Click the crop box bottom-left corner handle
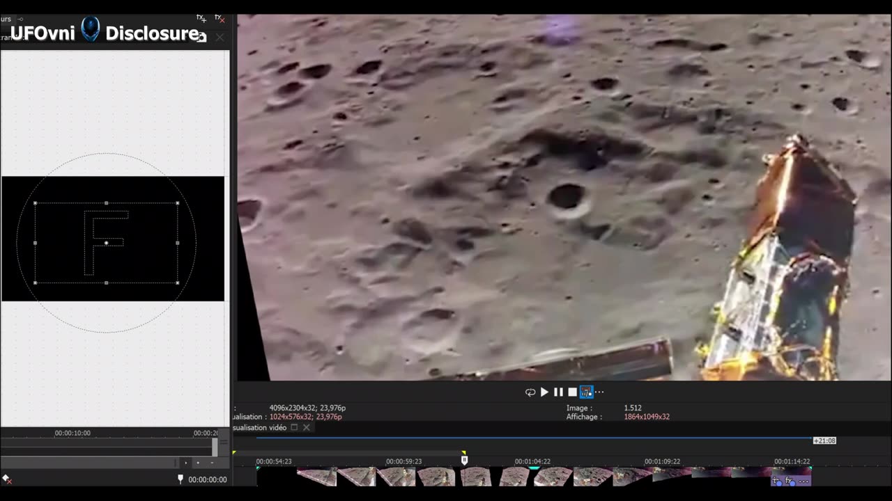Image resolution: width=892 pixels, height=501 pixels. tap(35, 283)
